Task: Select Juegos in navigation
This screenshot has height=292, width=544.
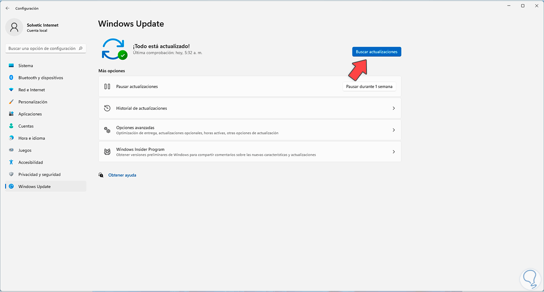Action: pos(45,150)
